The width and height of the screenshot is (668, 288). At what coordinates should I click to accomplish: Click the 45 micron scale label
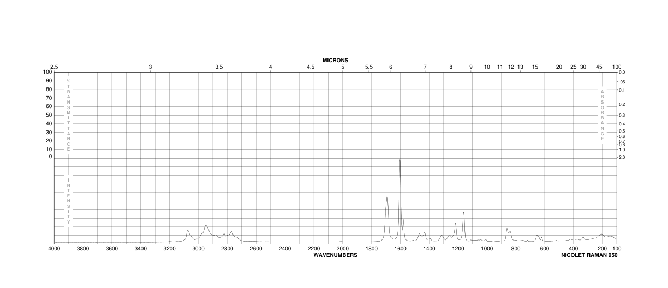tap(599, 67)
